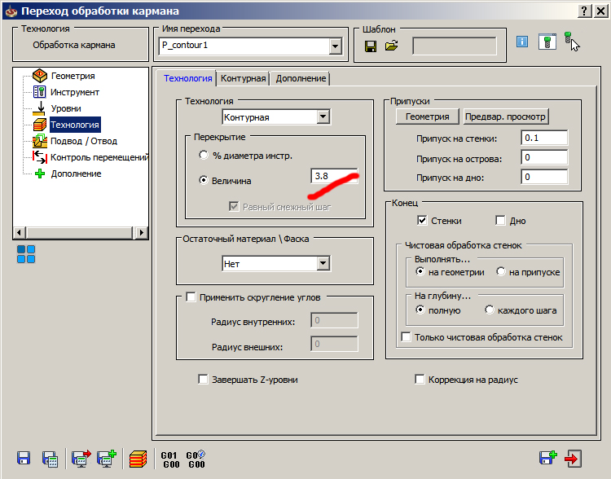The image size is (611, 479).
Task: Click the save with green plus icon
Action: coord(107,459)
